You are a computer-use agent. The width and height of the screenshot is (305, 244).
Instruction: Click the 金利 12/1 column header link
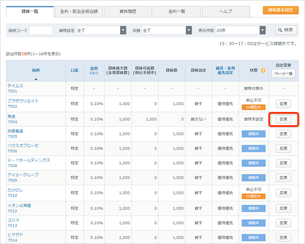tap(93, 70)
